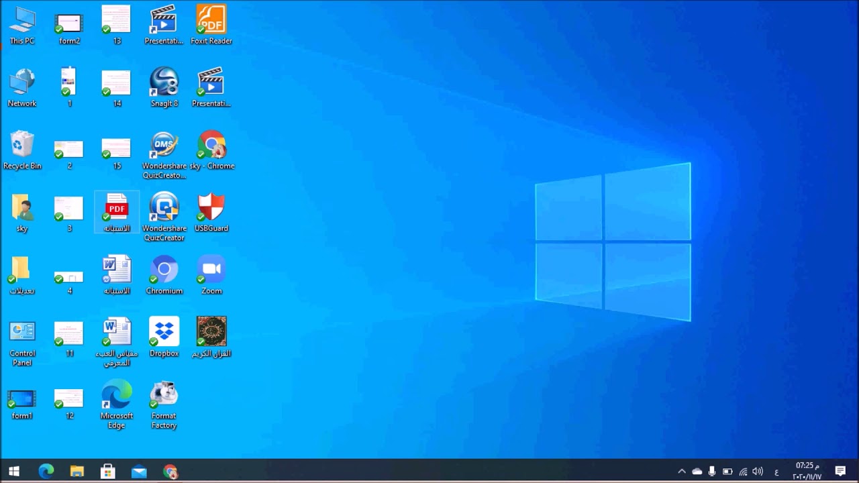Select the مقياس العبء المعرفي Word document
The width and height of the screenshot is (859, 483).
pos(117,343)
